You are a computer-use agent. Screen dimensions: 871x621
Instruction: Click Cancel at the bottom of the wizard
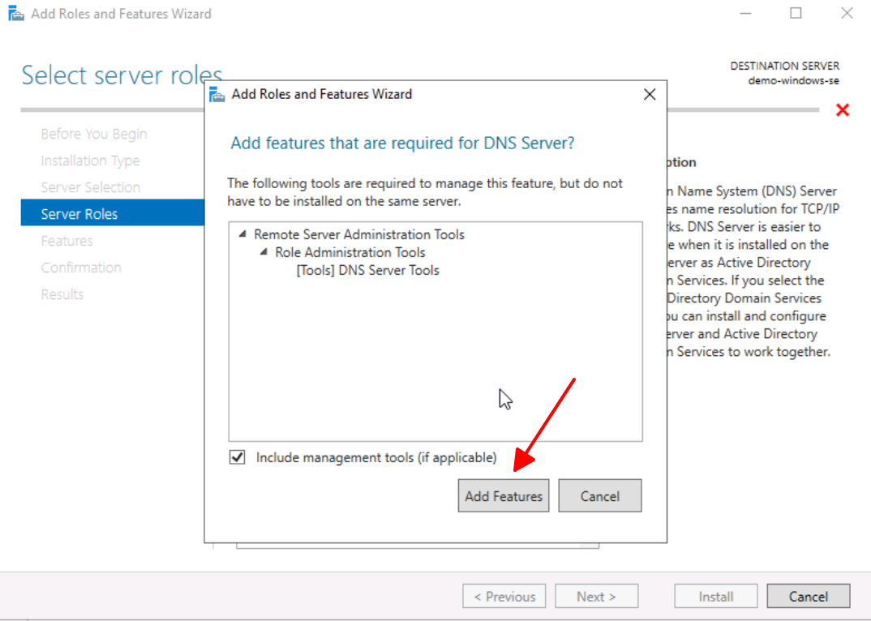pos(808,597)
